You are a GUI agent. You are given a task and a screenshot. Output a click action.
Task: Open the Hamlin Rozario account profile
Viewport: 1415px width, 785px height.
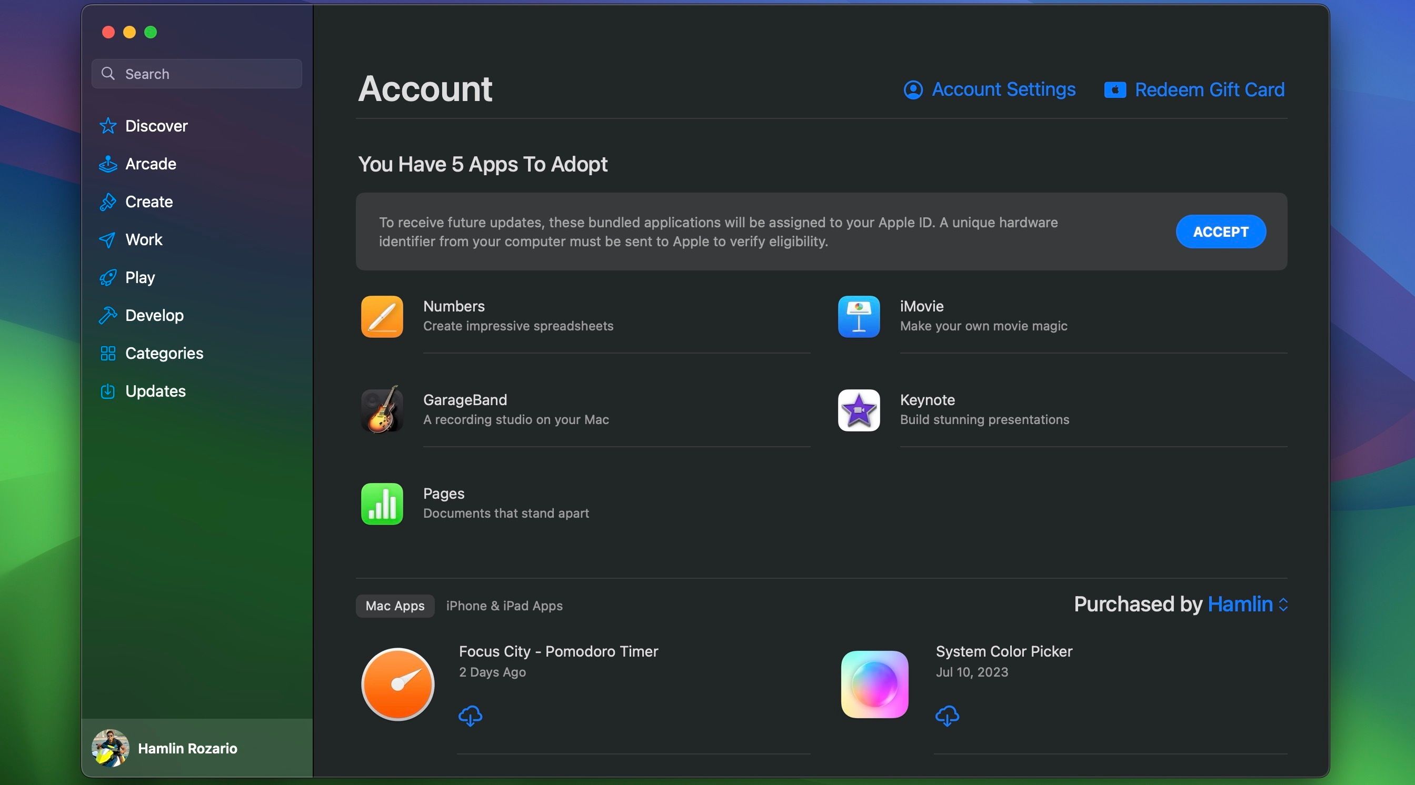pyautogui.click(x=165, y=748)
